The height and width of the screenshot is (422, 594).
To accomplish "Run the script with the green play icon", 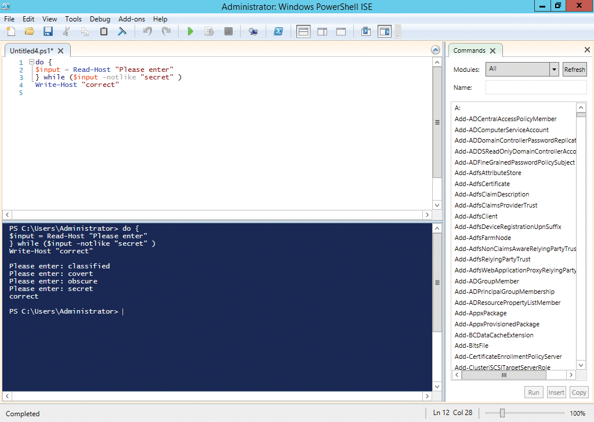I will pyautogui.click(x=190, y=31).
